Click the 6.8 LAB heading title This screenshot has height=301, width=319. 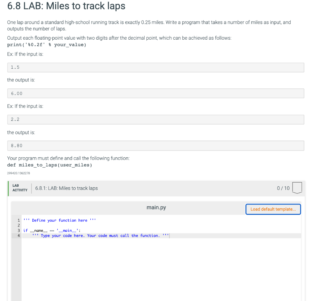[66, 6]
